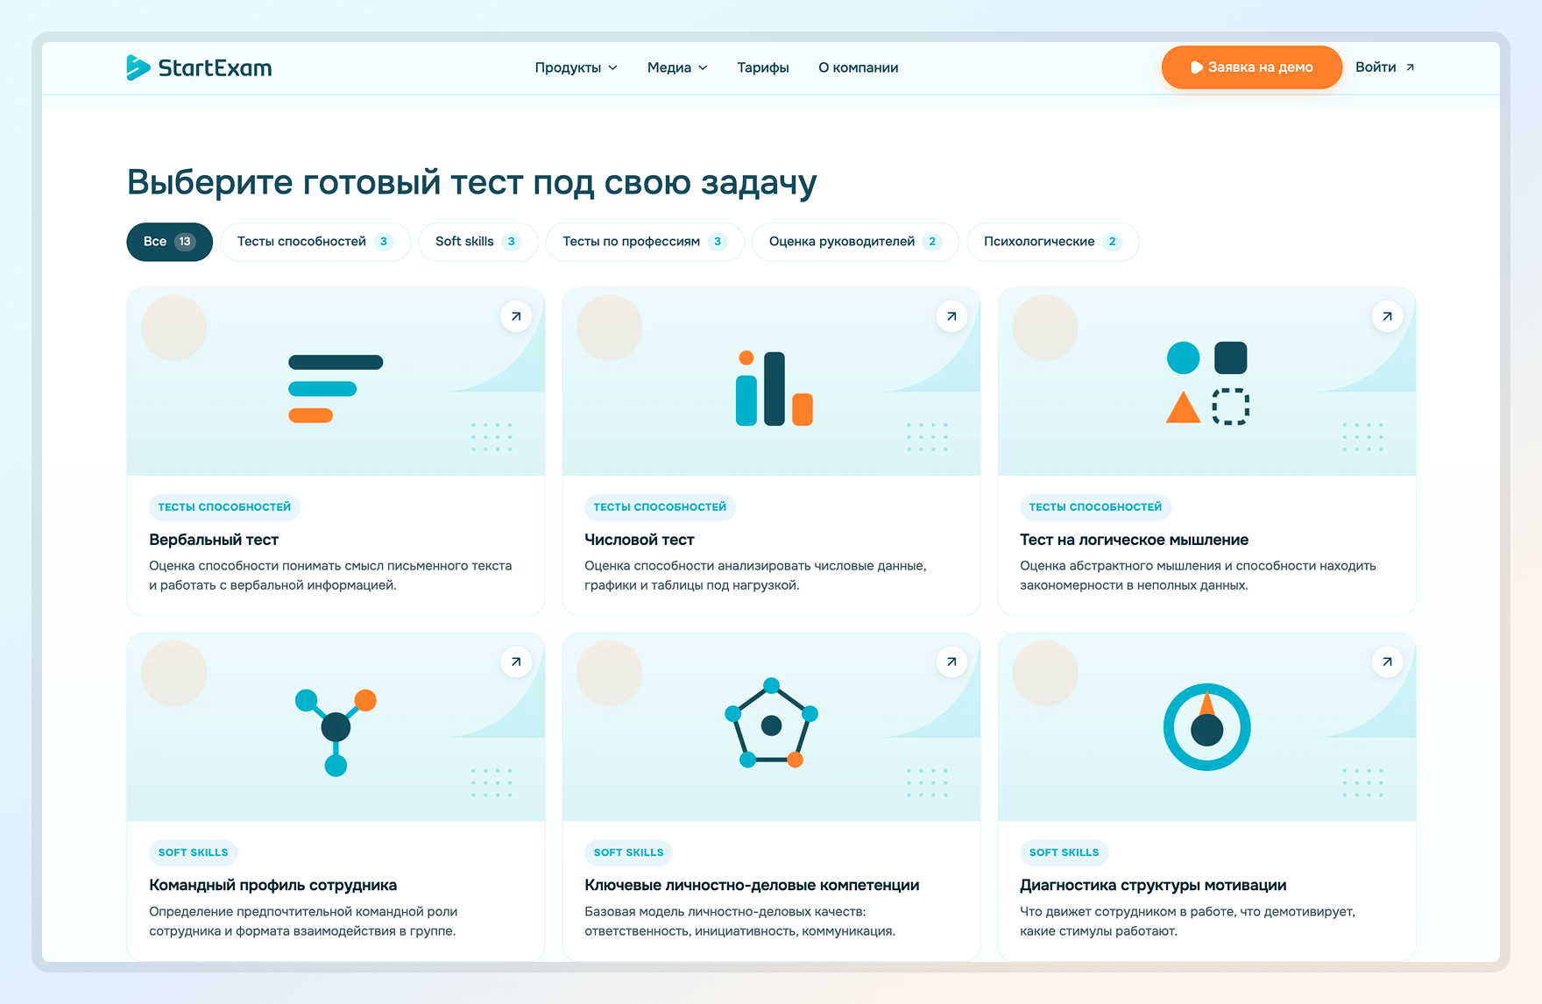Click the Войти login link
Viewport: 1542px width, 1004px height.
pyautogui.click(x=1384, y=67)
